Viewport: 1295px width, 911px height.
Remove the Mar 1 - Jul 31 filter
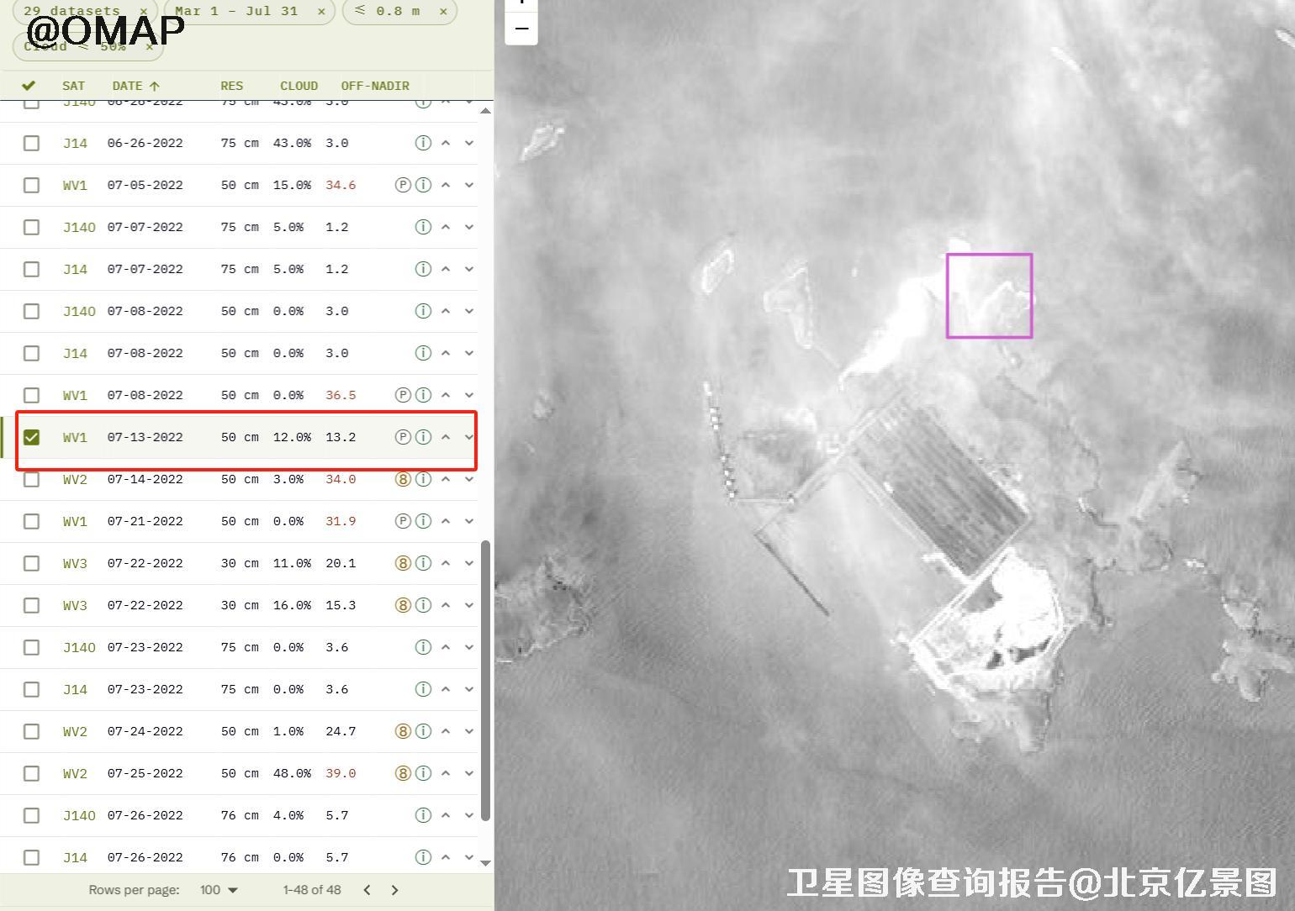pyautogui.click(x=321, y=12)
